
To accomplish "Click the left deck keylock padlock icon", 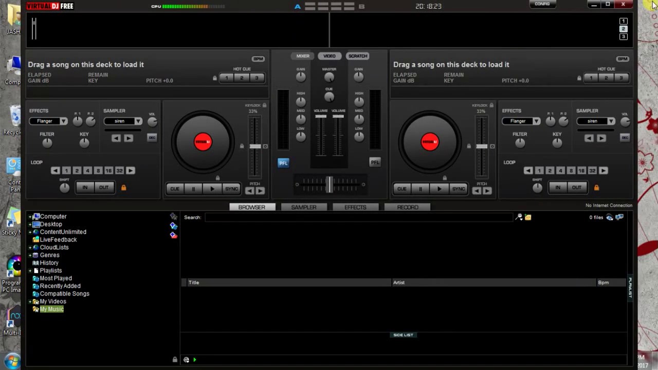I will pyautogui.click(x=264, y=105).
